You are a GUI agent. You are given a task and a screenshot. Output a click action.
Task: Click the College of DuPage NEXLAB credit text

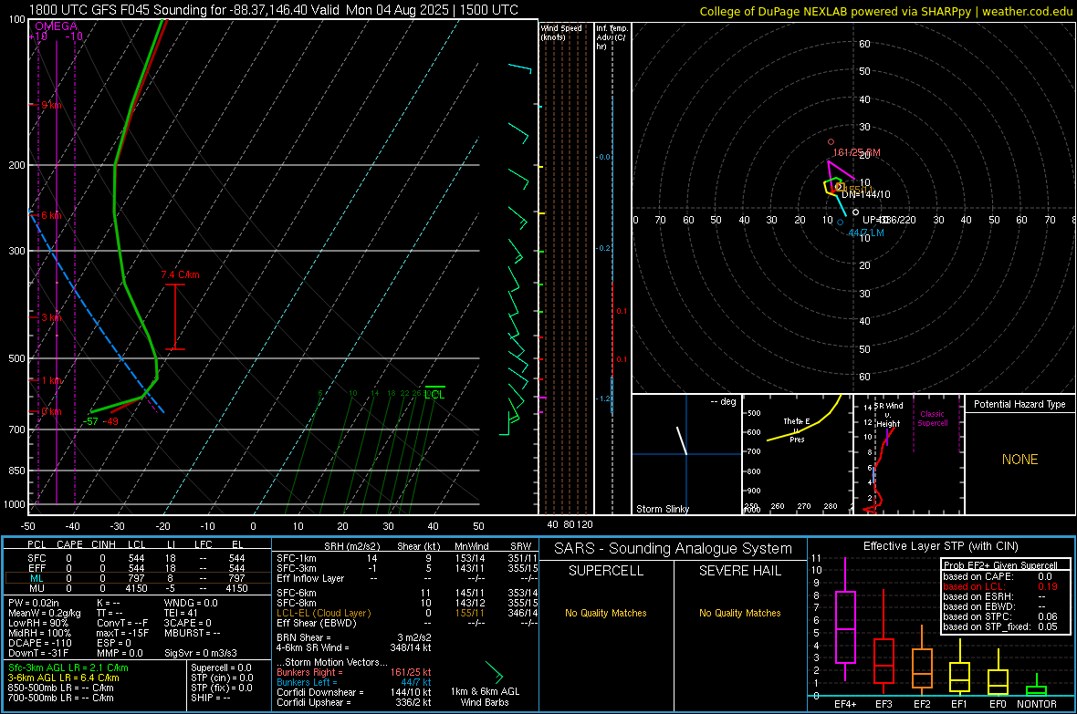point(885,12)
